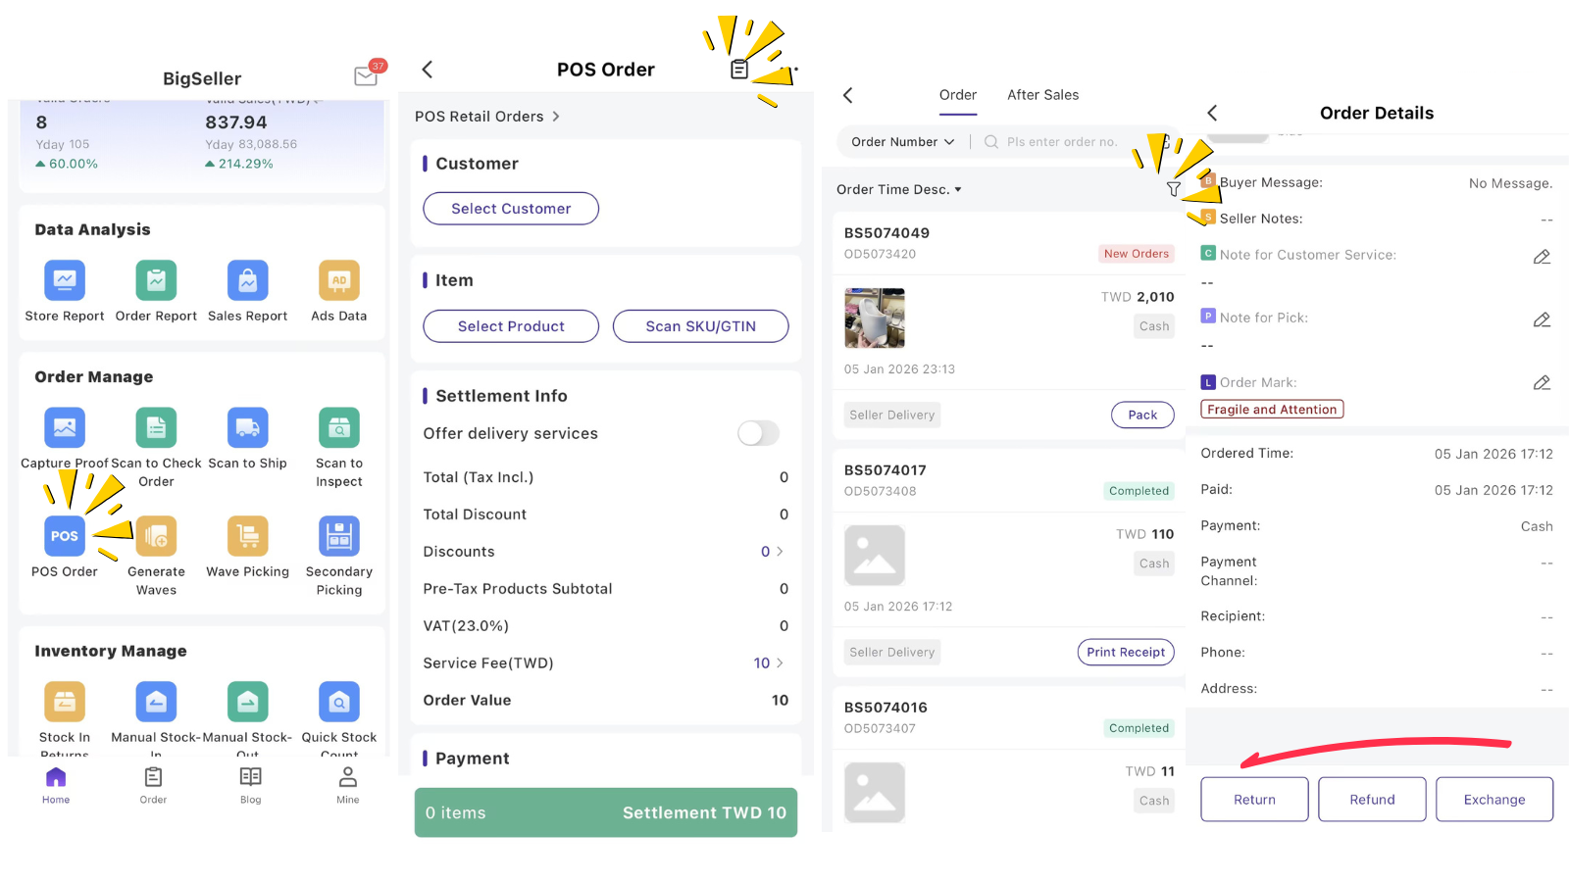Edit Note for Customer Service pencil icon

click(1542, 257)
